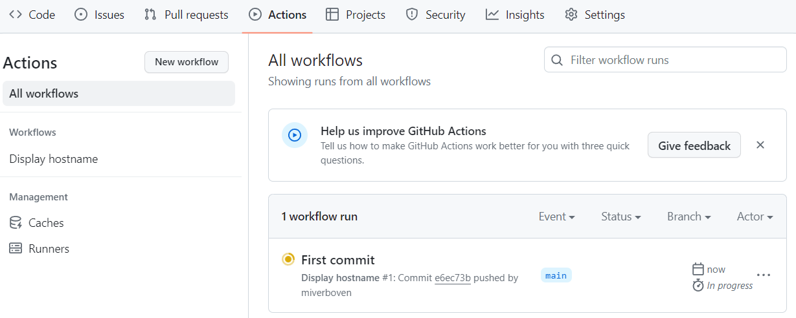Image resolution: width=796 pixels, height=318 pixels.
Task: Click the Insights graph icon
Action: click(492, 14)
